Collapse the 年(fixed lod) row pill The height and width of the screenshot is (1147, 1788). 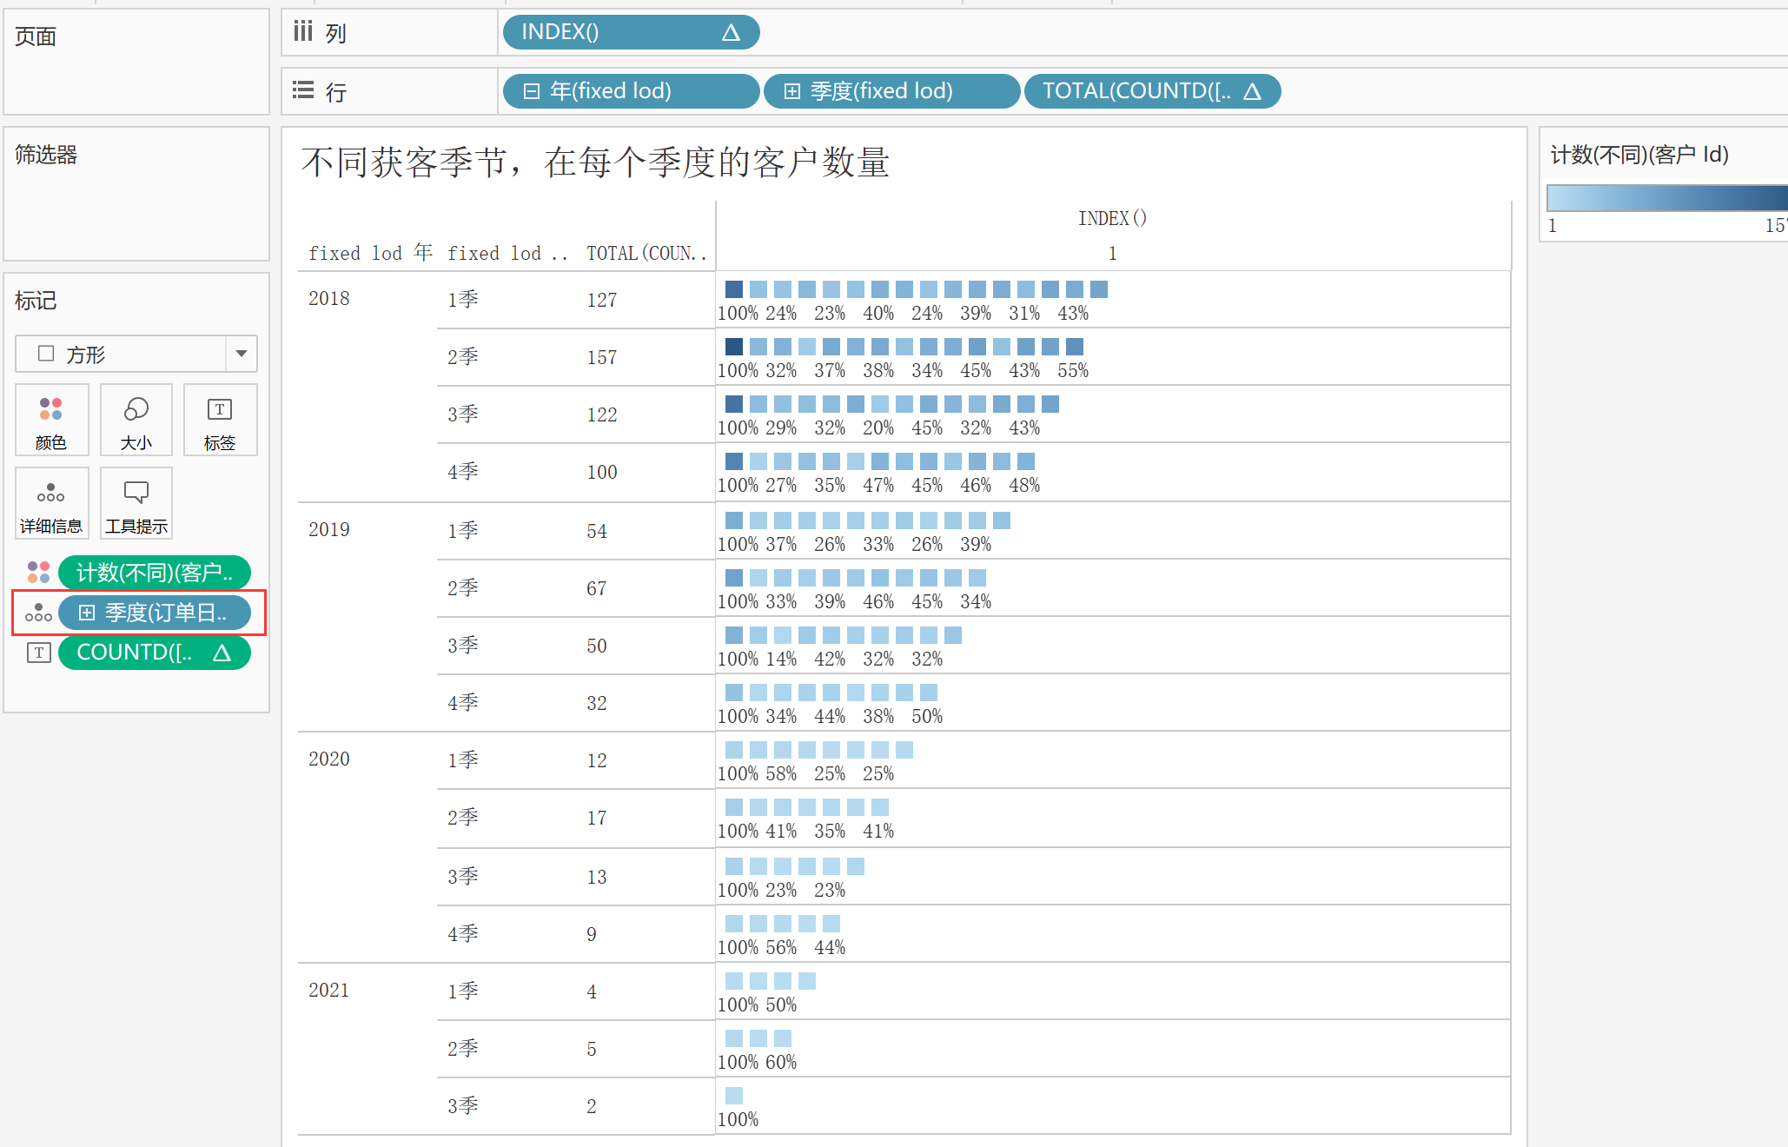(532, 91)
